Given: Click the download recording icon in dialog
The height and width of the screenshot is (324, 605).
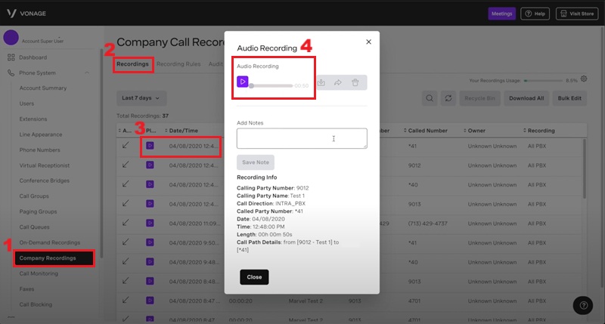Looking at the screenshot, I should 321,82.
